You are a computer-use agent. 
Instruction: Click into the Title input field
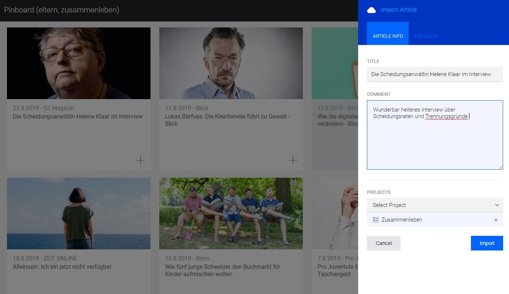pos(435,74)
